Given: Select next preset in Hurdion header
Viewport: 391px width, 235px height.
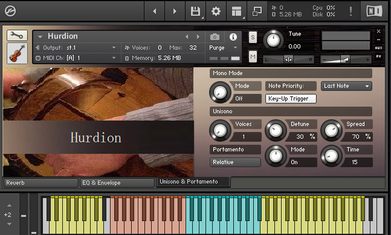Looking at the screenshot, I should click(x=198, y=37).
